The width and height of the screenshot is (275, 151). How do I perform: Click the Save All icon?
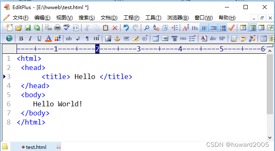pos(37,28)
